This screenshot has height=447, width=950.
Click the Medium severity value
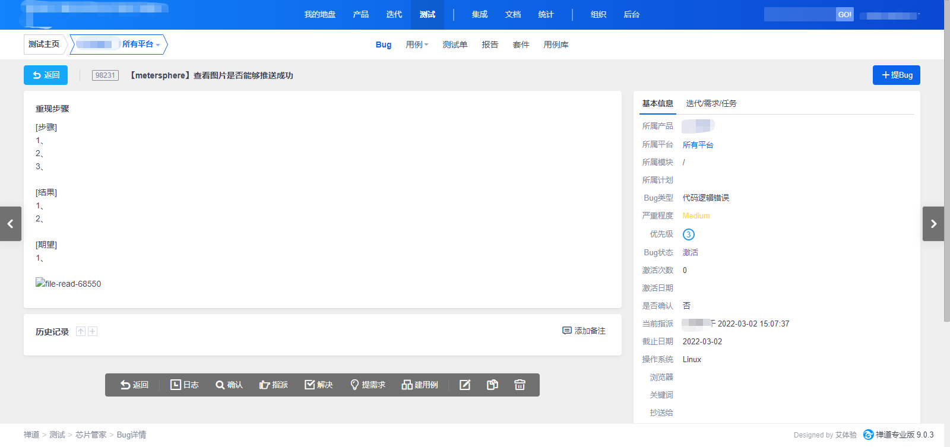(x=696, y=216)
